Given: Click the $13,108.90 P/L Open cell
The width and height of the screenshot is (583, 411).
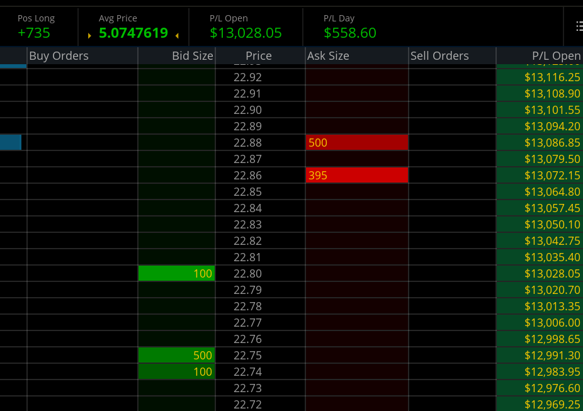Looking at the screenshot, I should [x=540, y=94].
